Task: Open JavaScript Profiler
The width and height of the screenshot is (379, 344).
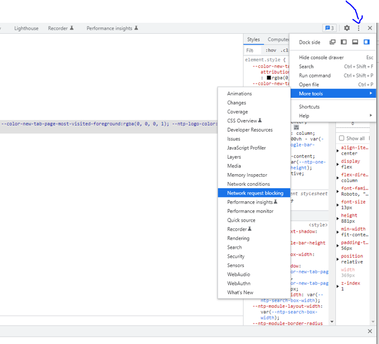Action: (254, 148)
